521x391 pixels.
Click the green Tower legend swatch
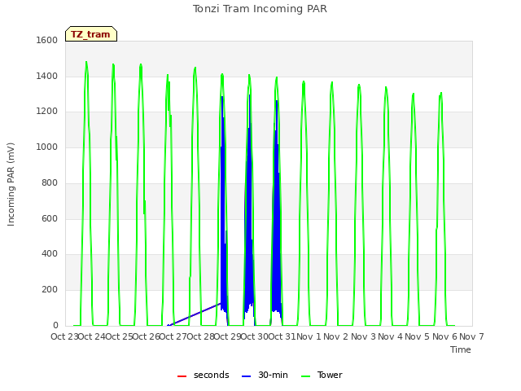305,376
